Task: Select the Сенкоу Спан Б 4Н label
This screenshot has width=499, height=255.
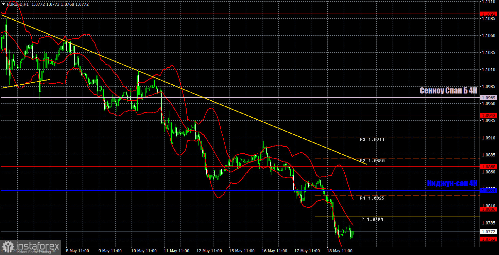Action: 448,90
